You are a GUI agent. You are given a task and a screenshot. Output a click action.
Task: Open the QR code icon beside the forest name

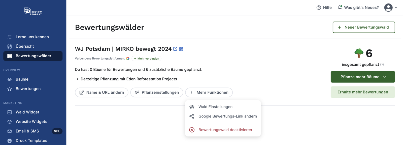point(181,49)
